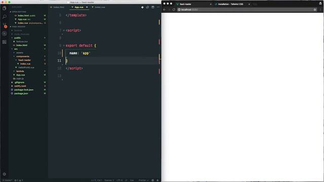This screenshot has width=324, height=182.
Task: Open a new browser tab
Action: point(255,4)
